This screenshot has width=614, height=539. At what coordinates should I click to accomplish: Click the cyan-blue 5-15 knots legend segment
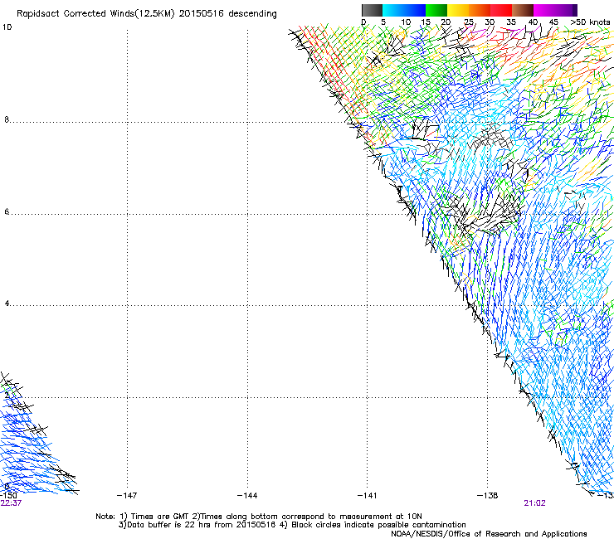pyautogui.click(x=404, y=10)
